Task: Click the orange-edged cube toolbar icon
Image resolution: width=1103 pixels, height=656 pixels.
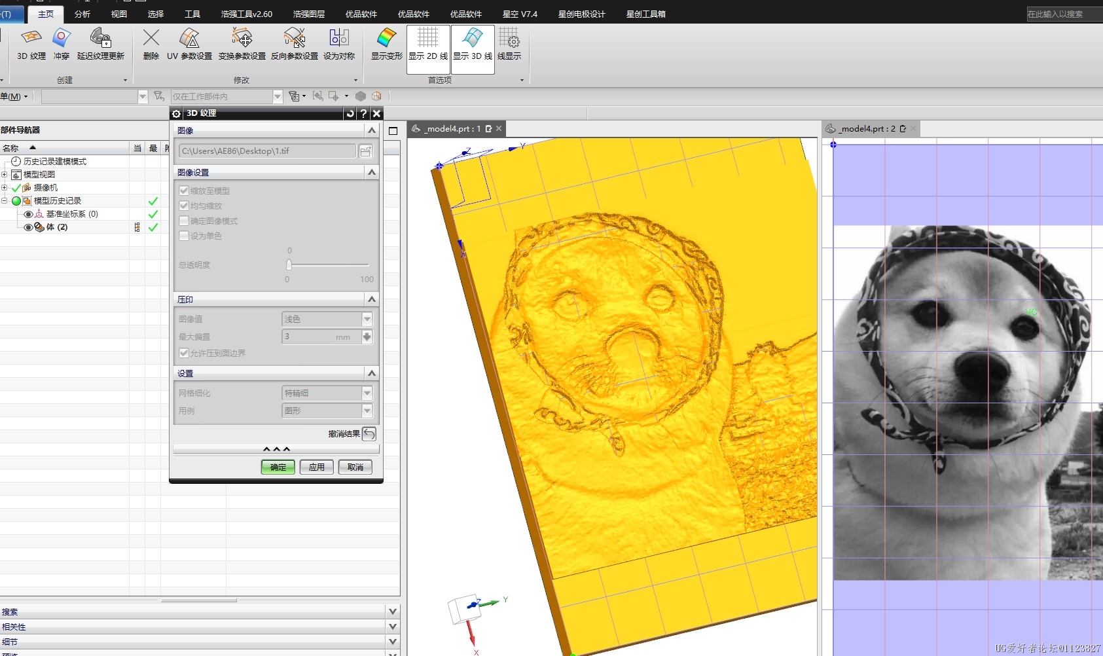Action: tap(376, 96)
